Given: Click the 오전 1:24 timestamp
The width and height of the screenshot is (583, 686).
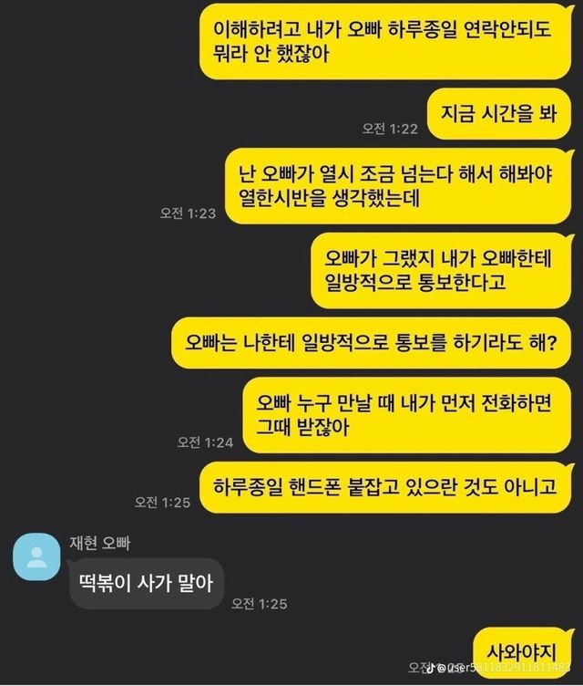Looking at the screenshot, I should point(205,442).
